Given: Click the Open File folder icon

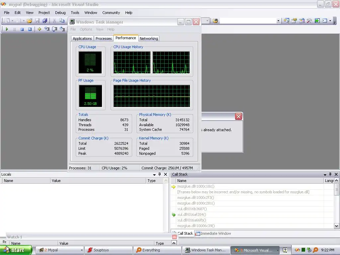Looking at the screenshot, I should click(x=30, y=21).
